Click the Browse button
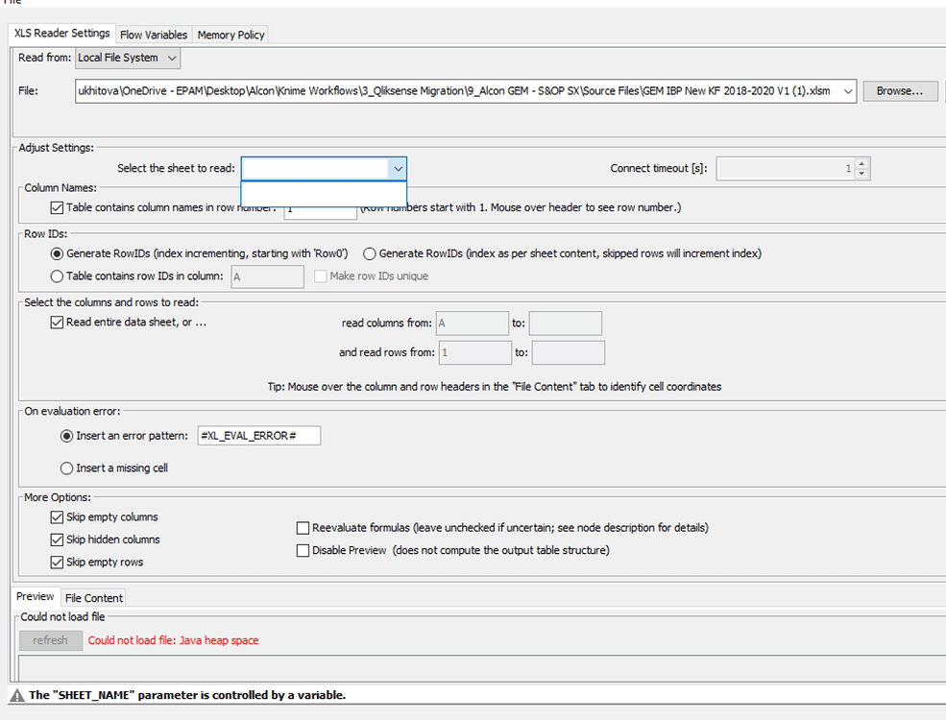The height and width of the screenshot is (720, 946). pyautogui.click(x=899, y=90)
